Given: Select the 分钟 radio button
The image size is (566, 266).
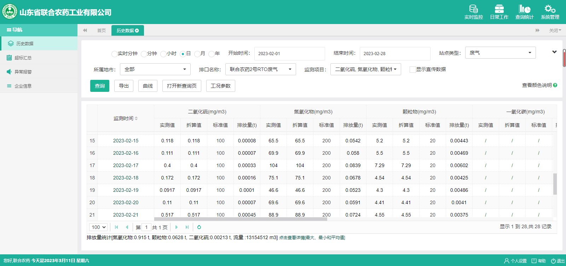Looking at the screenshot, I should (144, 54).
